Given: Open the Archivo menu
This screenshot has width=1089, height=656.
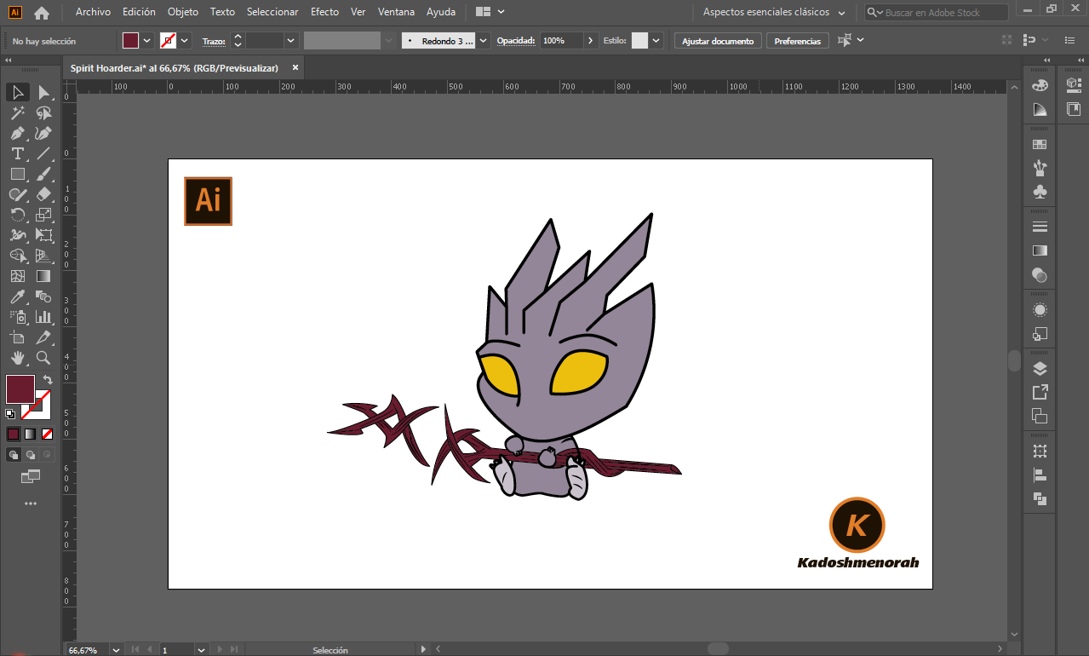Looking at the screenshot, I should (x=93, y=12).
